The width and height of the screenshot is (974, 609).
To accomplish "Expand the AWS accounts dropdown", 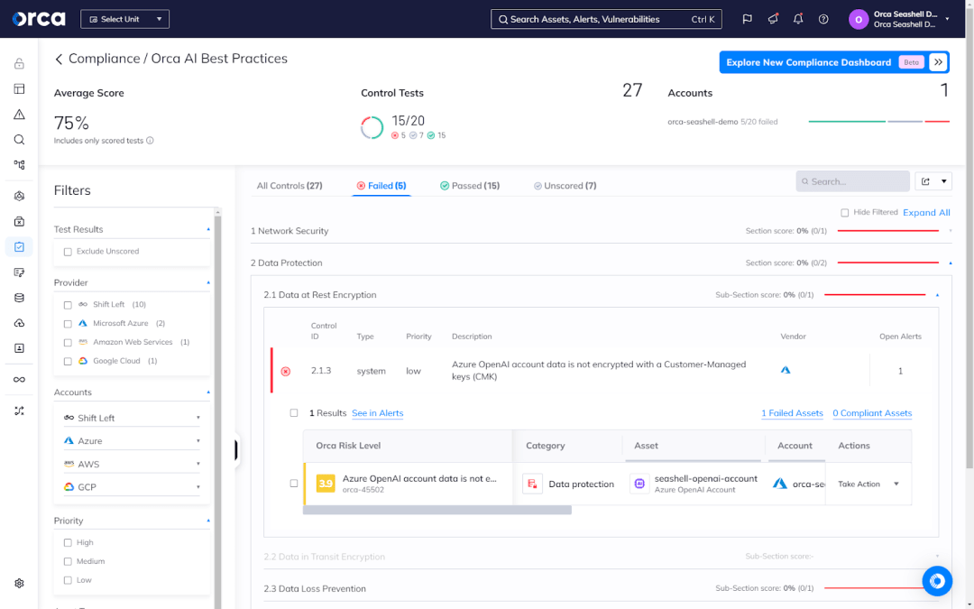I will point(132,464).
